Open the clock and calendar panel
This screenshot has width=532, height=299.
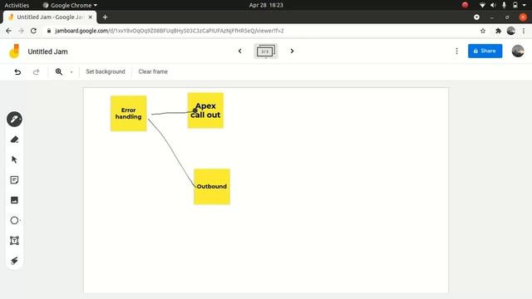click(266, 5)
